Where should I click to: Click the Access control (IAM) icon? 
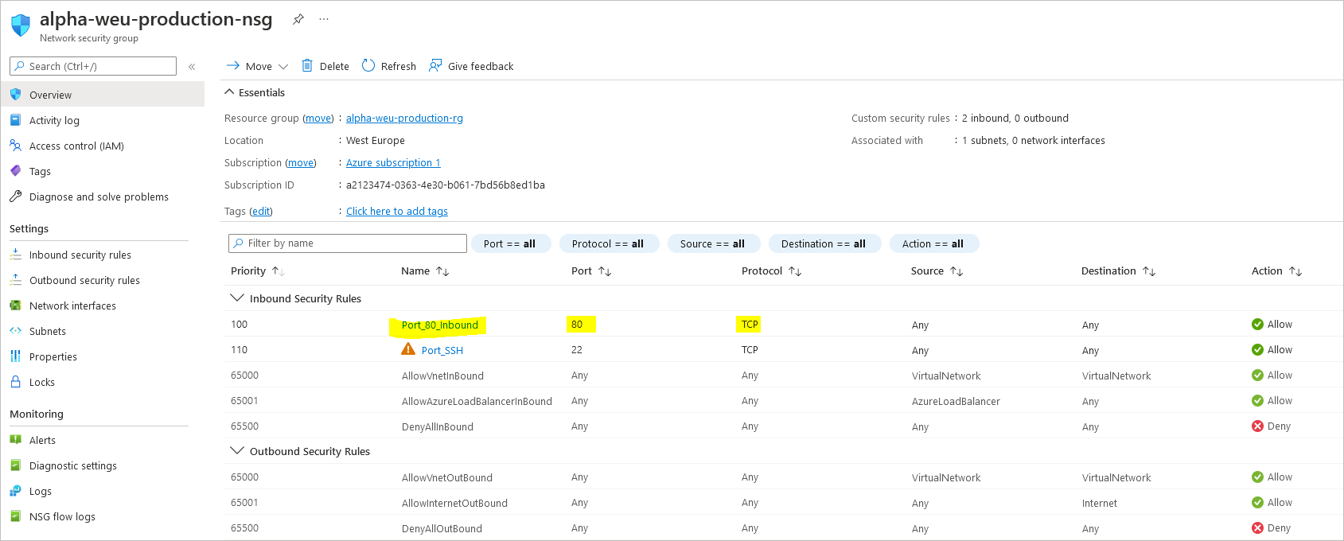[x=16, y=146]
